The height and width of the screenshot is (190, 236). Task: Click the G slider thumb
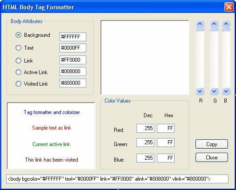point(214,29)
